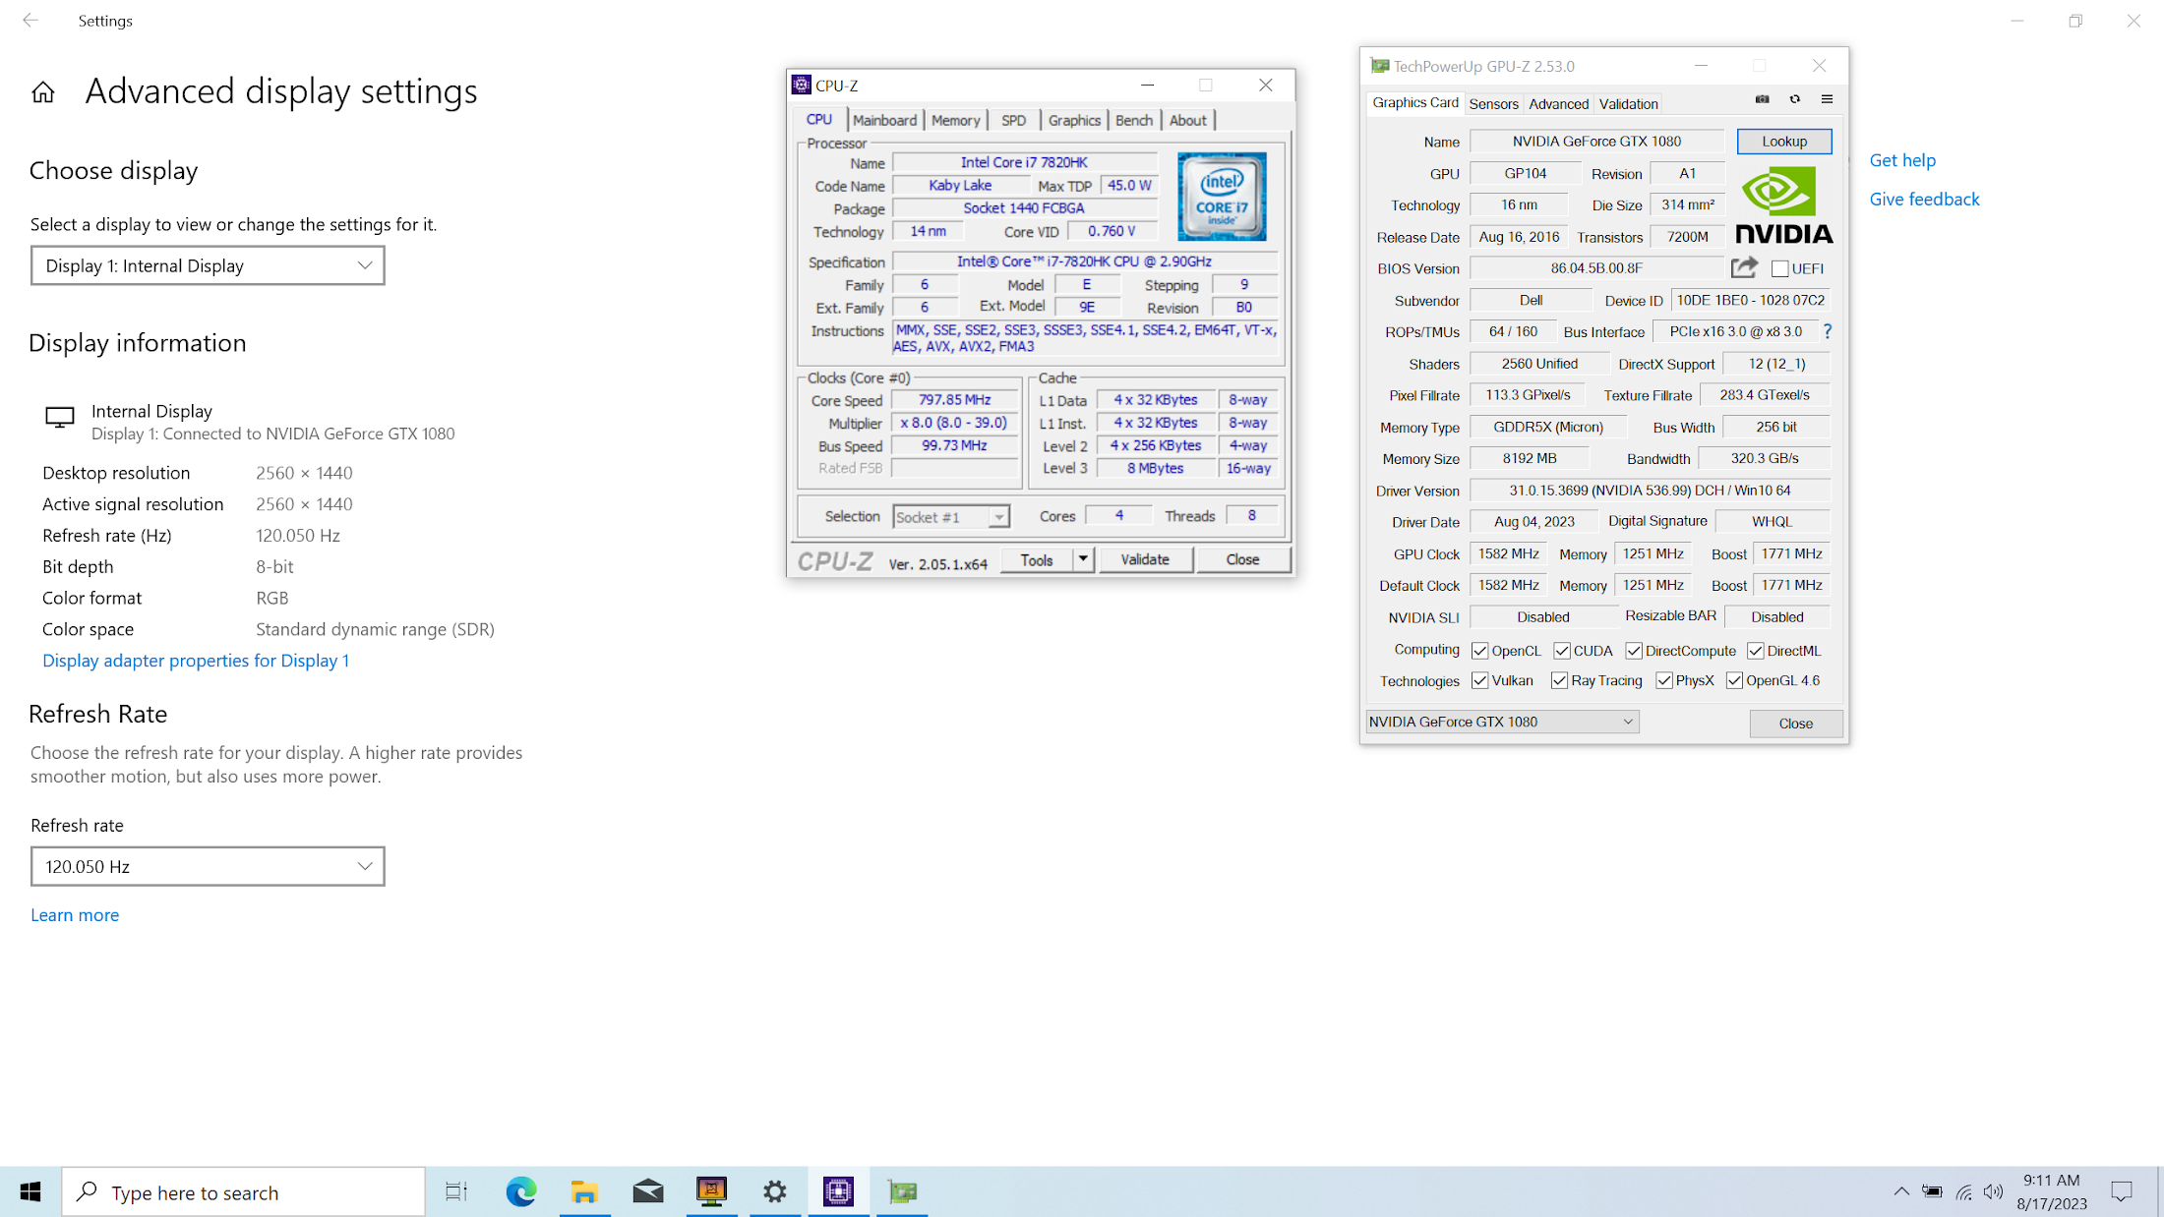Viewport: 2164px width, 1217px height.
Task: Open Mail app from taskbar
Action: pyautogui.click(x=647, y=1191)
